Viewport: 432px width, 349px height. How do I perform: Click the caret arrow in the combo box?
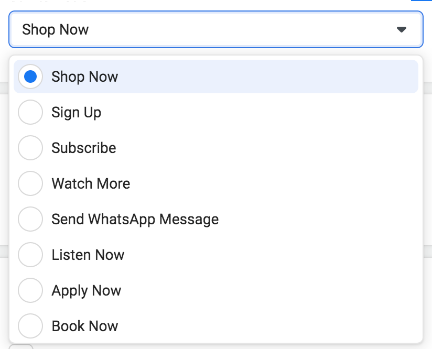(402, 30)
